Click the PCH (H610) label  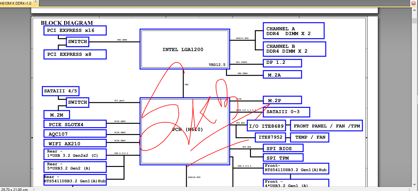point(188,130)
